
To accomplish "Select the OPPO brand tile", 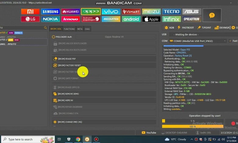I will click(91, 12).
